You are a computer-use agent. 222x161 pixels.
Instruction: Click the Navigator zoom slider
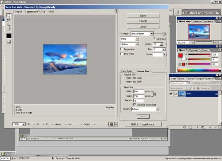[204, 43]
